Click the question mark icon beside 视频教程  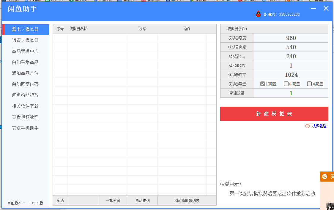tap(307, 126)
